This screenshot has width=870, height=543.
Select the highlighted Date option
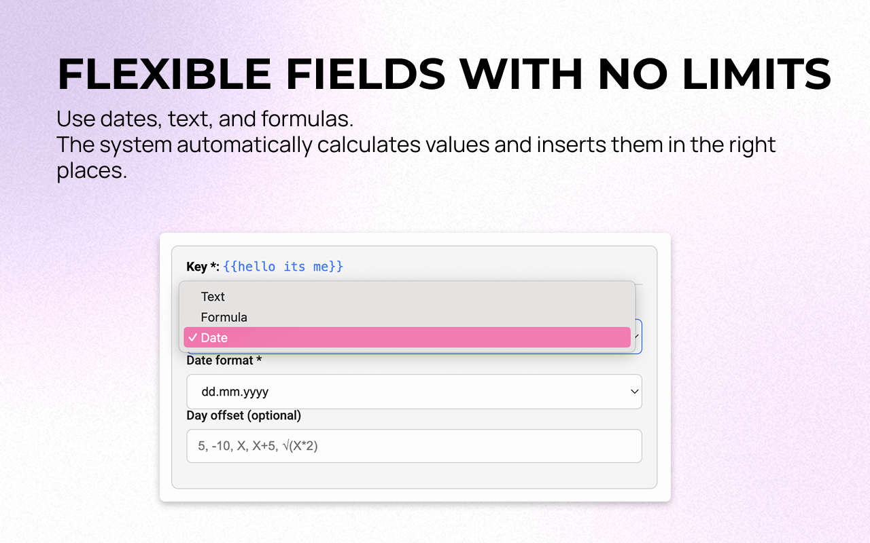coord(407,337)
